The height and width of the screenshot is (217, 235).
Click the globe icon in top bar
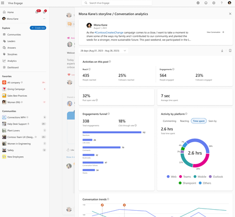198,3
